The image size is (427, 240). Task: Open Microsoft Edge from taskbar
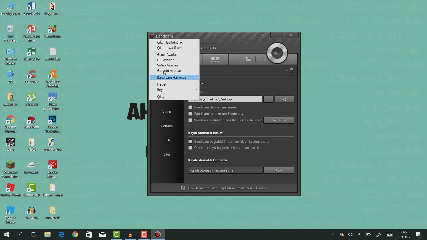[x=61, y=235]
